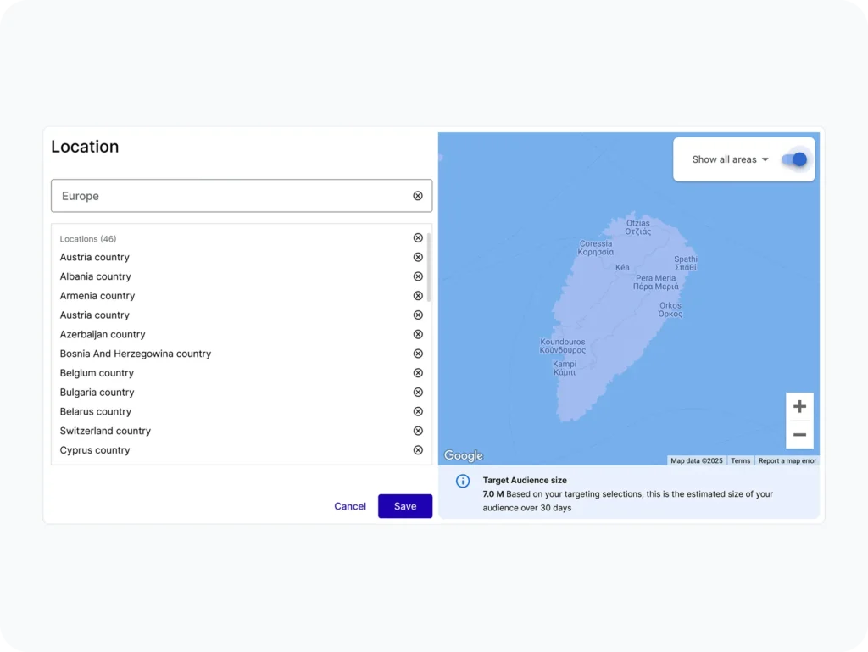Zoom out on the map
868x652 pixels.
(799, 435)
